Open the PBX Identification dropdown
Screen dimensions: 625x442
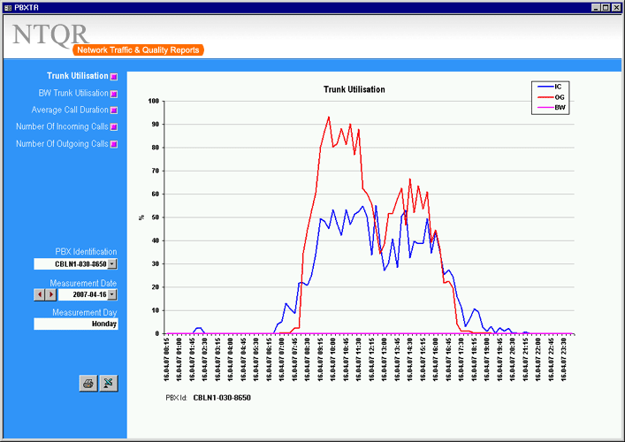click(112, 263)
